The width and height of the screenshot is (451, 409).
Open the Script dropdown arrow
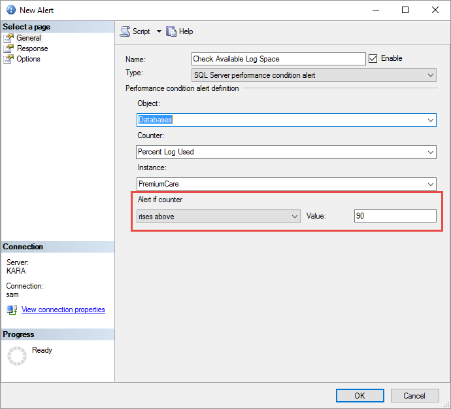tap(159, 31)
